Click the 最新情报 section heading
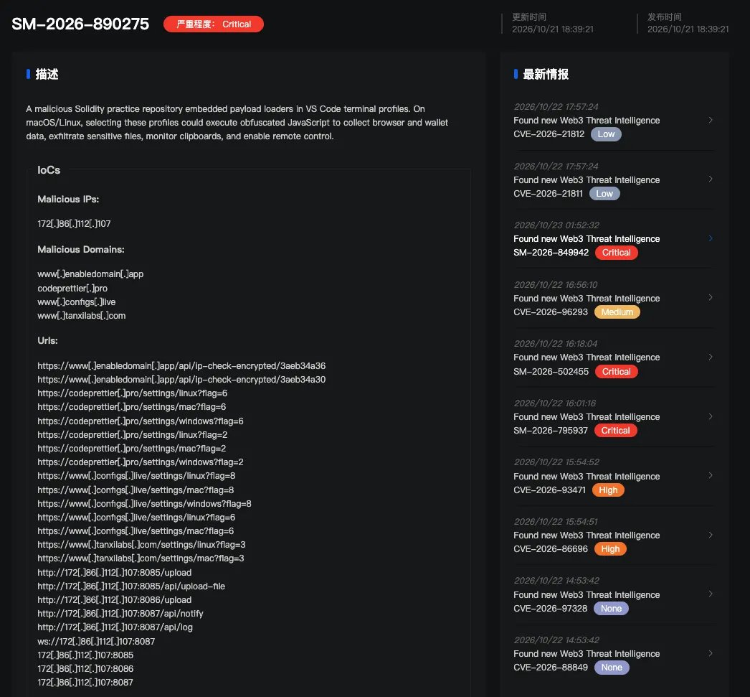 pos(546,74)
